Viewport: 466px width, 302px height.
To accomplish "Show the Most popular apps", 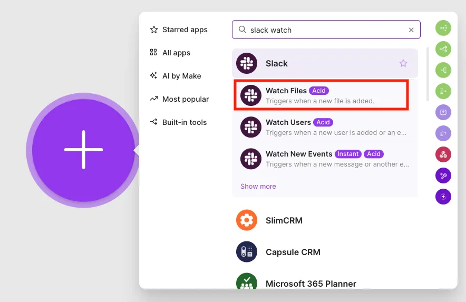I will coord(179,99).
